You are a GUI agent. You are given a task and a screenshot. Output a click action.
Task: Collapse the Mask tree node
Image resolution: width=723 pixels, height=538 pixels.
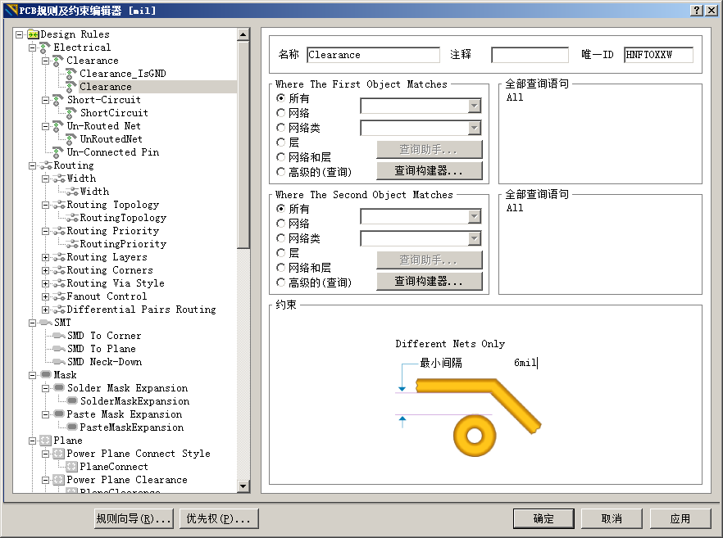coord(32,375)
